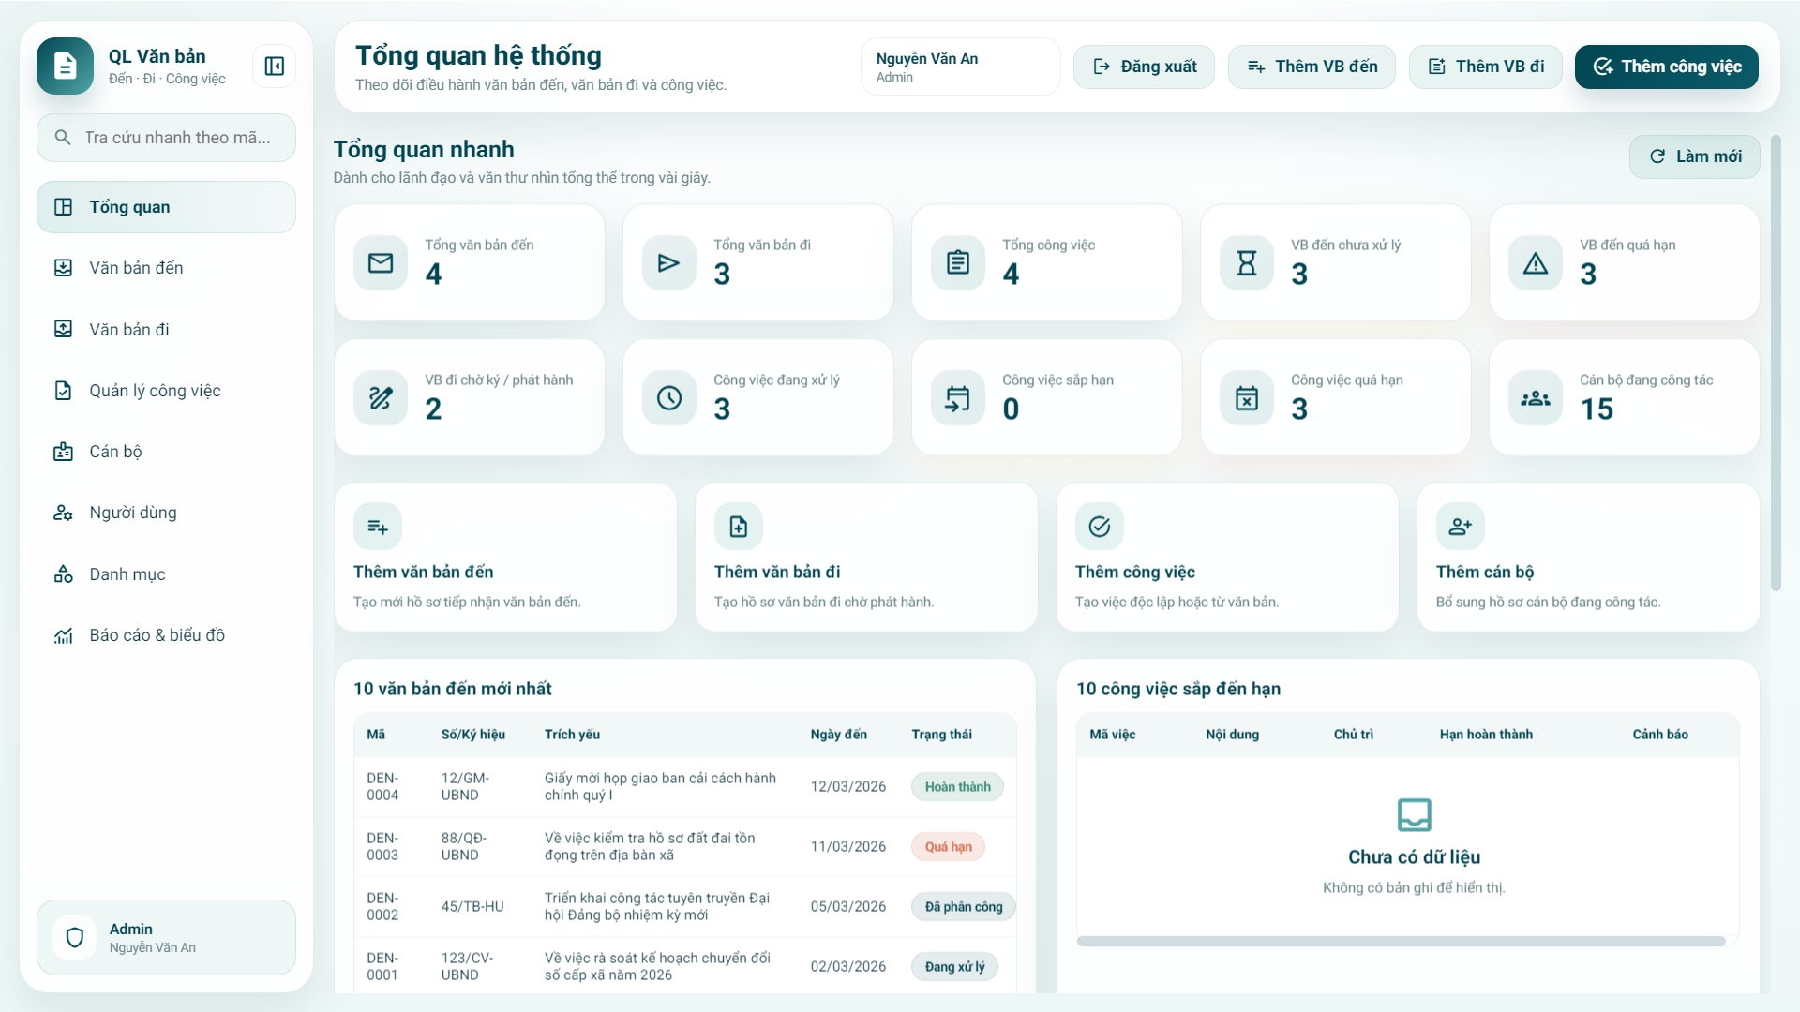Click the send arrow icon for Tổng văn bản đi

pyautogui.click(x=668, y=263)
